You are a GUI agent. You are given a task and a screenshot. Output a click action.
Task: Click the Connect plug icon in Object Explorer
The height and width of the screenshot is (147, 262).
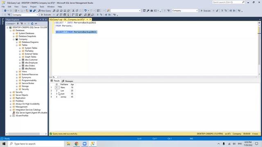pyautogui.click(x=18, y=24)
